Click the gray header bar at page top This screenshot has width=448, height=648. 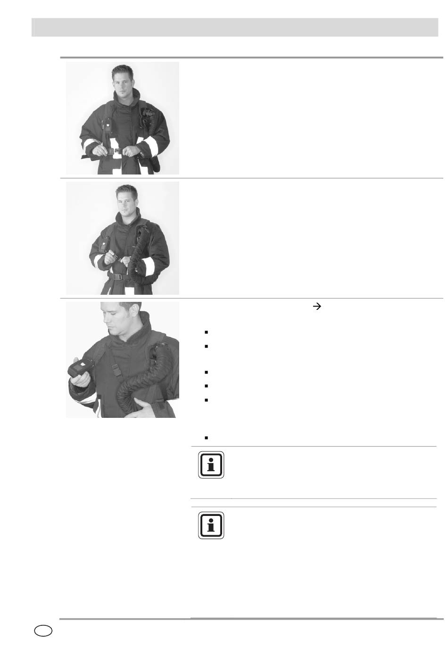234,27
